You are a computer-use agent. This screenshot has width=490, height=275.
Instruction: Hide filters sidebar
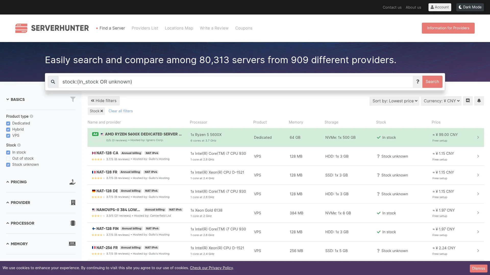[x=104, y=101]
